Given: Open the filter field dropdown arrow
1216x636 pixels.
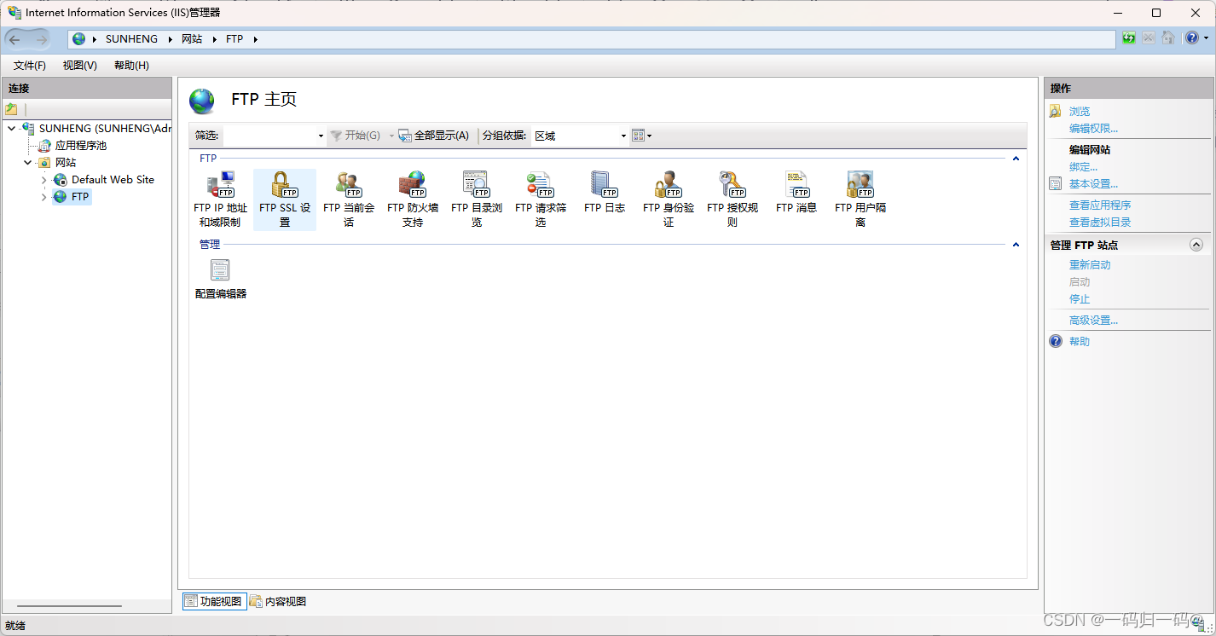Looking at the screenshot, I should pyautogui.click(x=321, y=136).
